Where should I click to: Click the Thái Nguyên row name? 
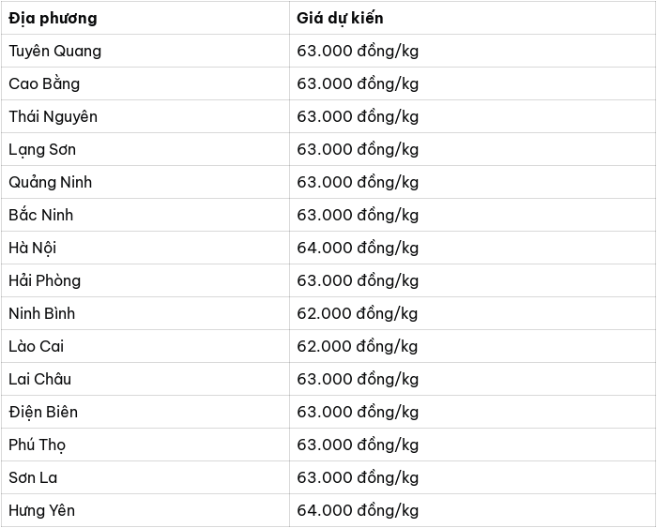53,116
